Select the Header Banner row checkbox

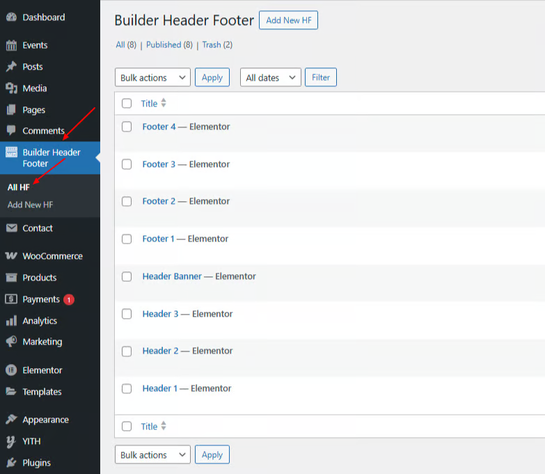pos(127,276)
